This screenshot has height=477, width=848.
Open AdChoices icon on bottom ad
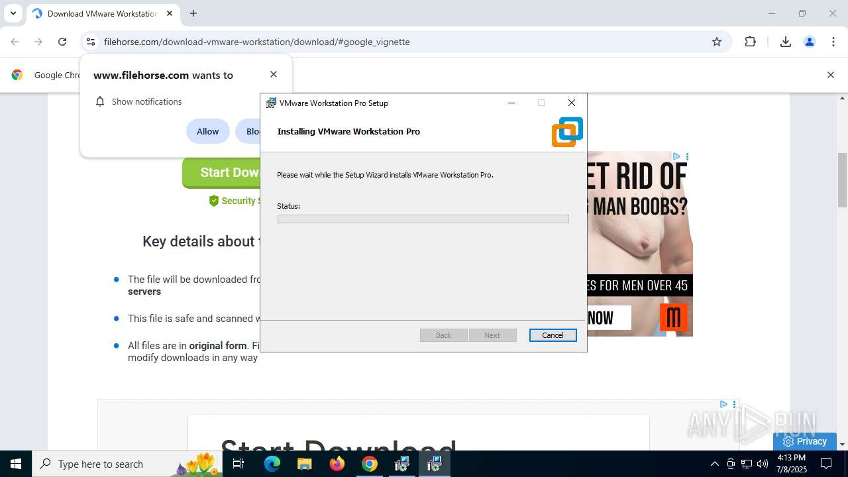(723, 404)
